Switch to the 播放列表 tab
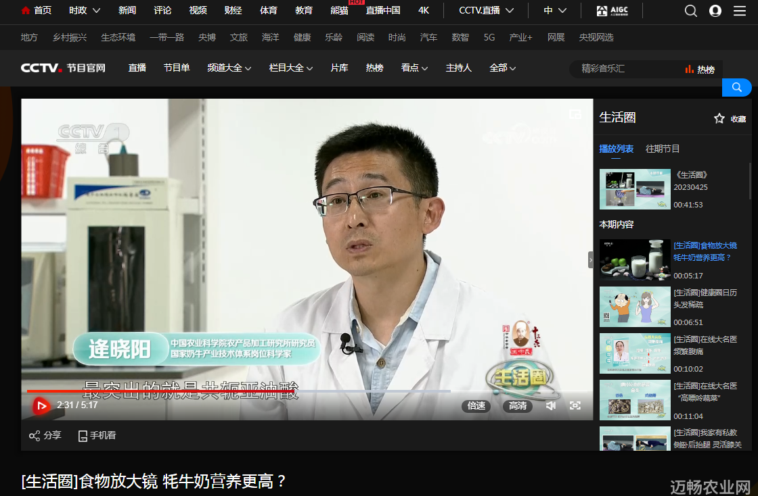 pos(616,149)
